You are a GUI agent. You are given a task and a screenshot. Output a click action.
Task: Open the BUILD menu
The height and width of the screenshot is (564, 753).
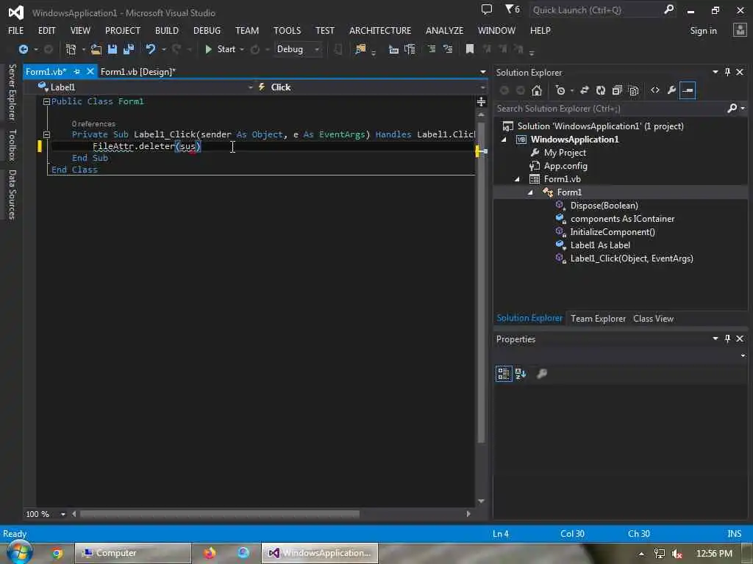tap(167, 30)
